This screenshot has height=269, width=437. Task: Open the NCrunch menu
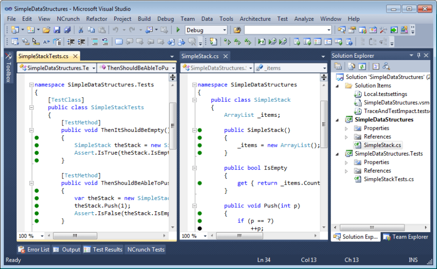(68, 18)
